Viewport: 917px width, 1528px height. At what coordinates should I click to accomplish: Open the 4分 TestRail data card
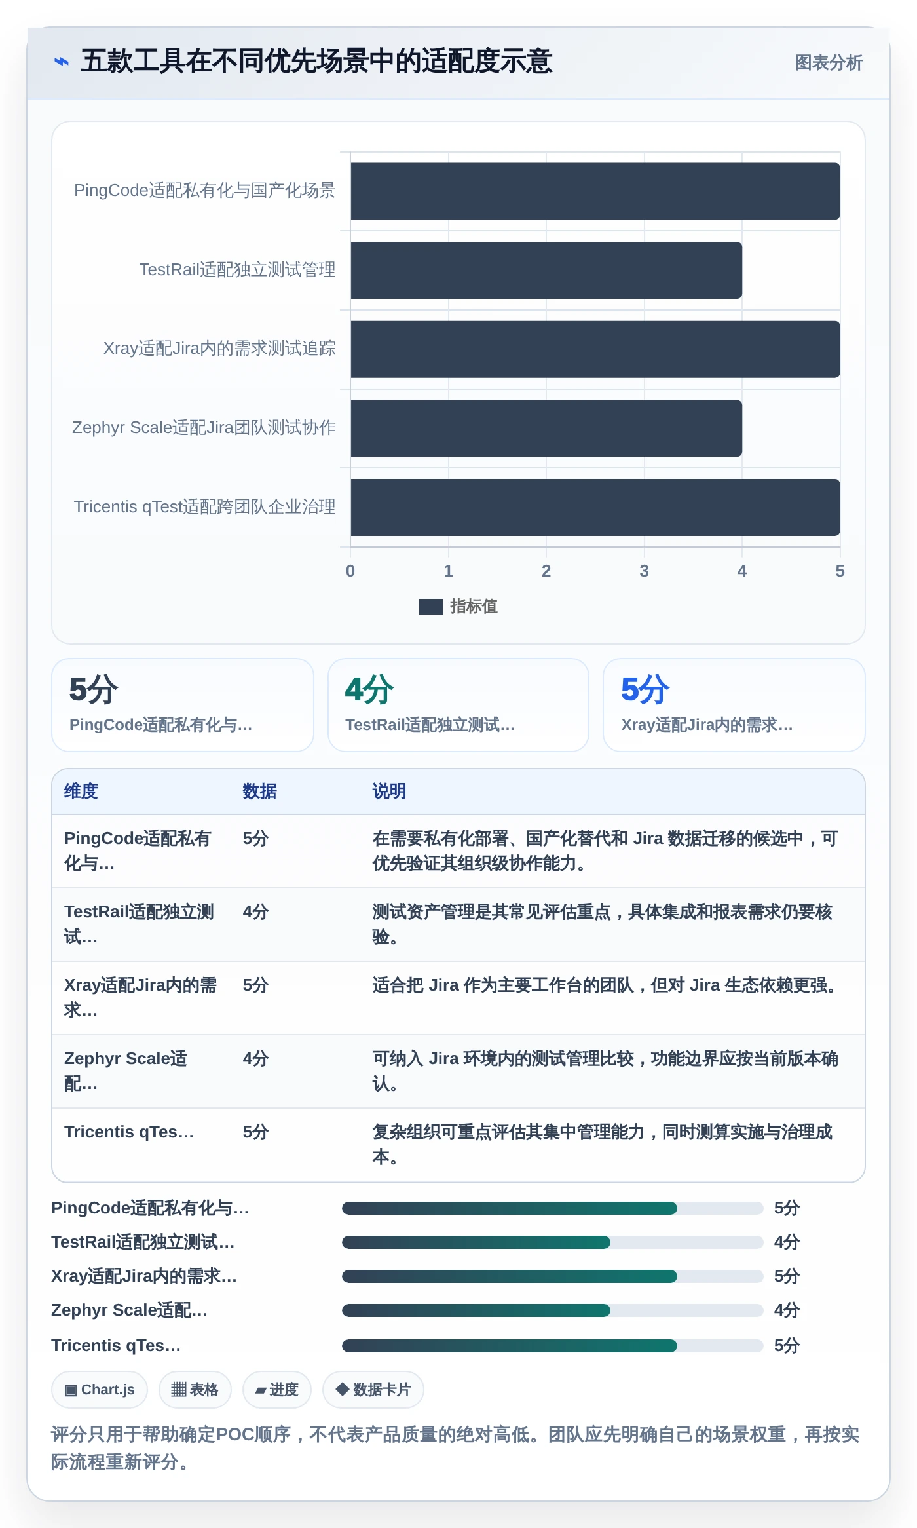458,705
